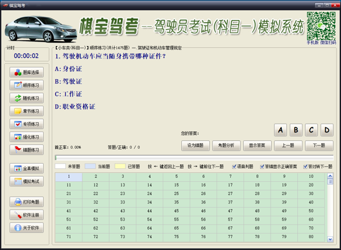Select question 25 in number grid
Screen dimensions: 341x250
coord(176,194)
